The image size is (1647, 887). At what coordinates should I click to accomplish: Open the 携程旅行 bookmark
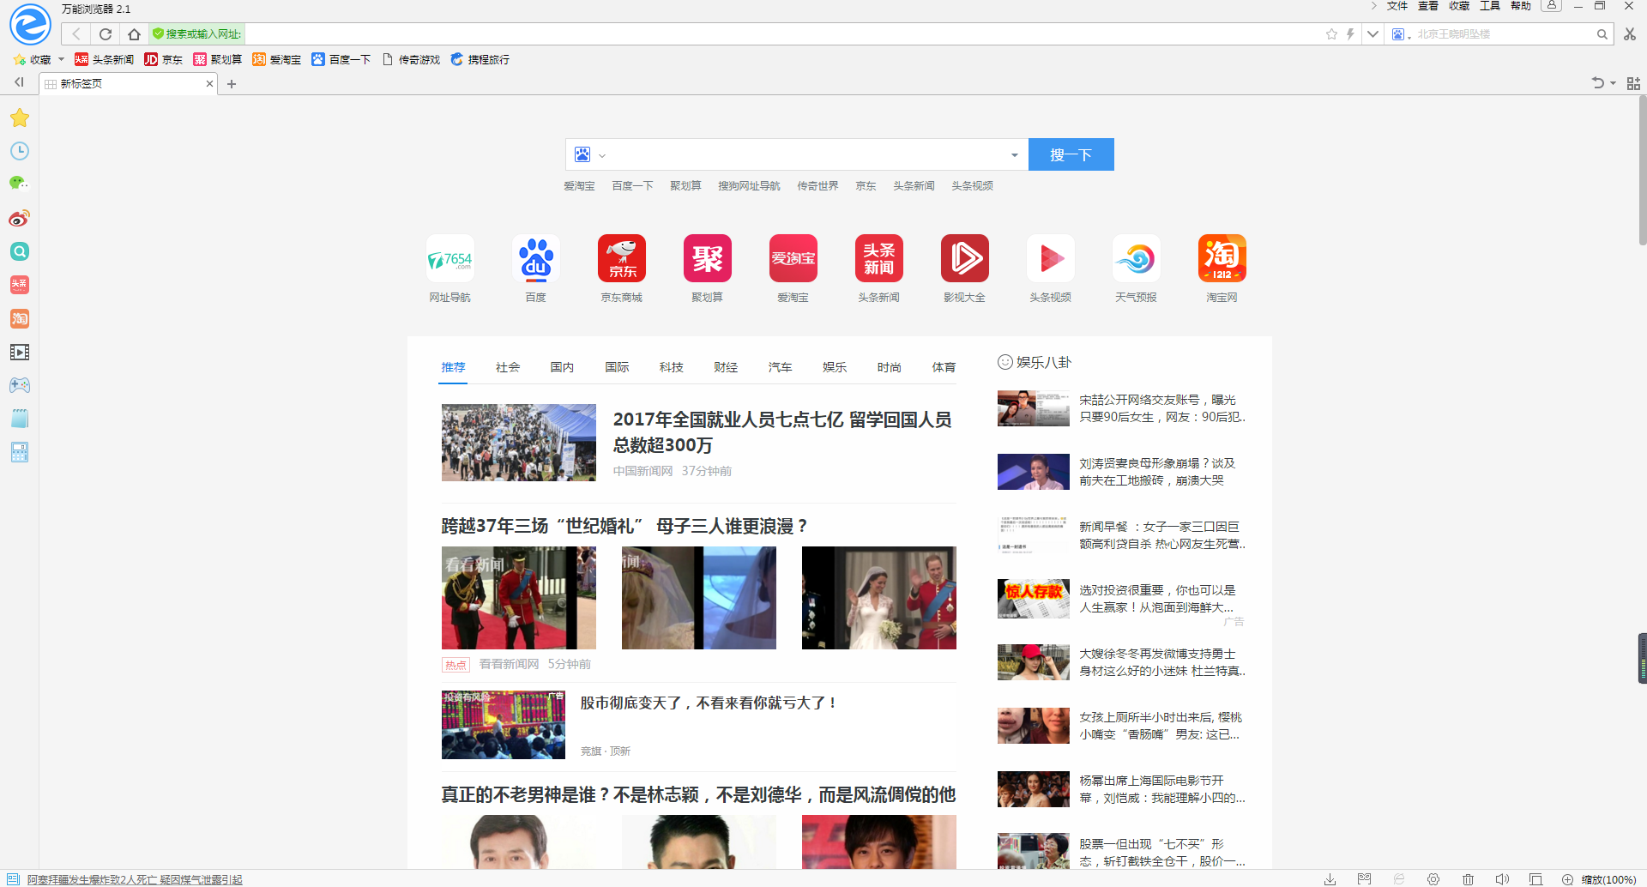point(480,59)
